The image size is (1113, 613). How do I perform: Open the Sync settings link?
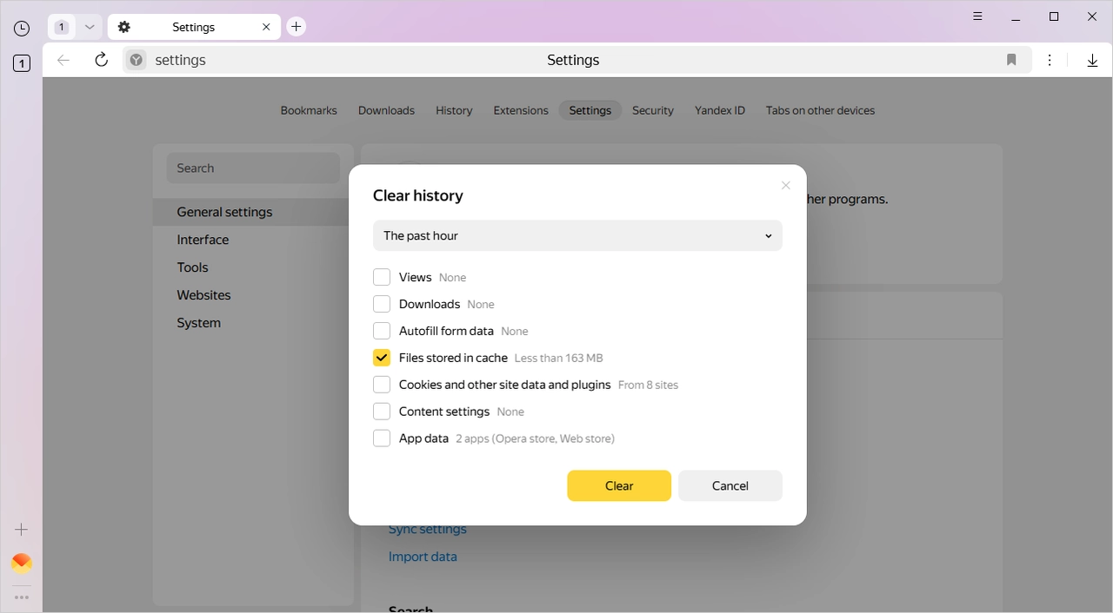pos(427,529)
